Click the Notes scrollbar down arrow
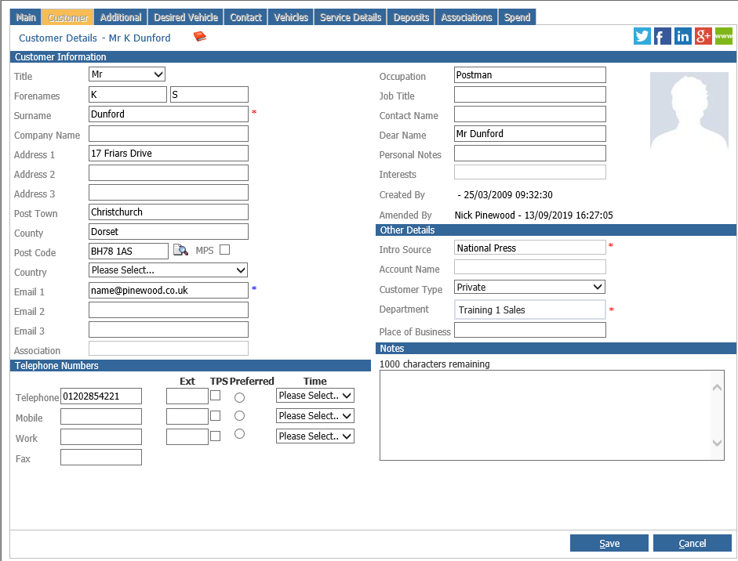 [x=717, y=443]
